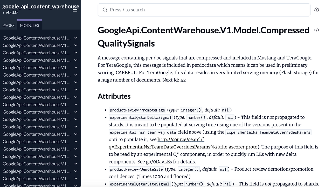Viewport: 332px width, 187px height.
Task: Click the productReviewPDemoteSite attribute name
Action: coord(136,169)
